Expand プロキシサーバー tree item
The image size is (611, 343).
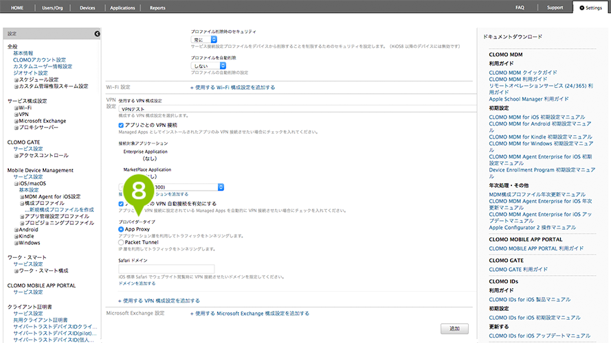point(16,128)
